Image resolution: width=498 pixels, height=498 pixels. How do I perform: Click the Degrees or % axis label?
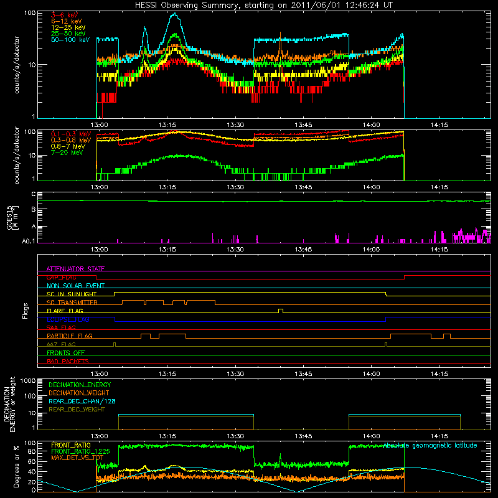pos(16,466)
